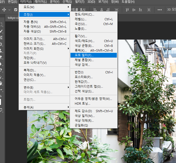Click the Align top edges icon
The image size is (176, 163).
click(127, 10)
